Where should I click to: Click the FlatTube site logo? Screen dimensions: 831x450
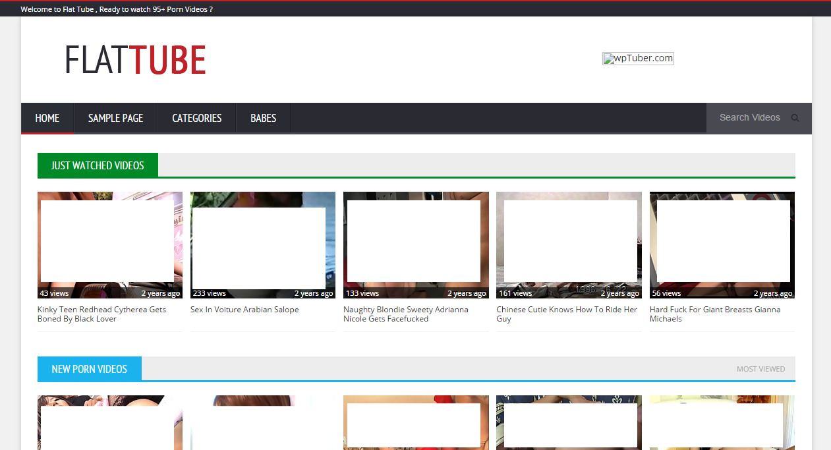pyautogui.click(x=135, y=60)
